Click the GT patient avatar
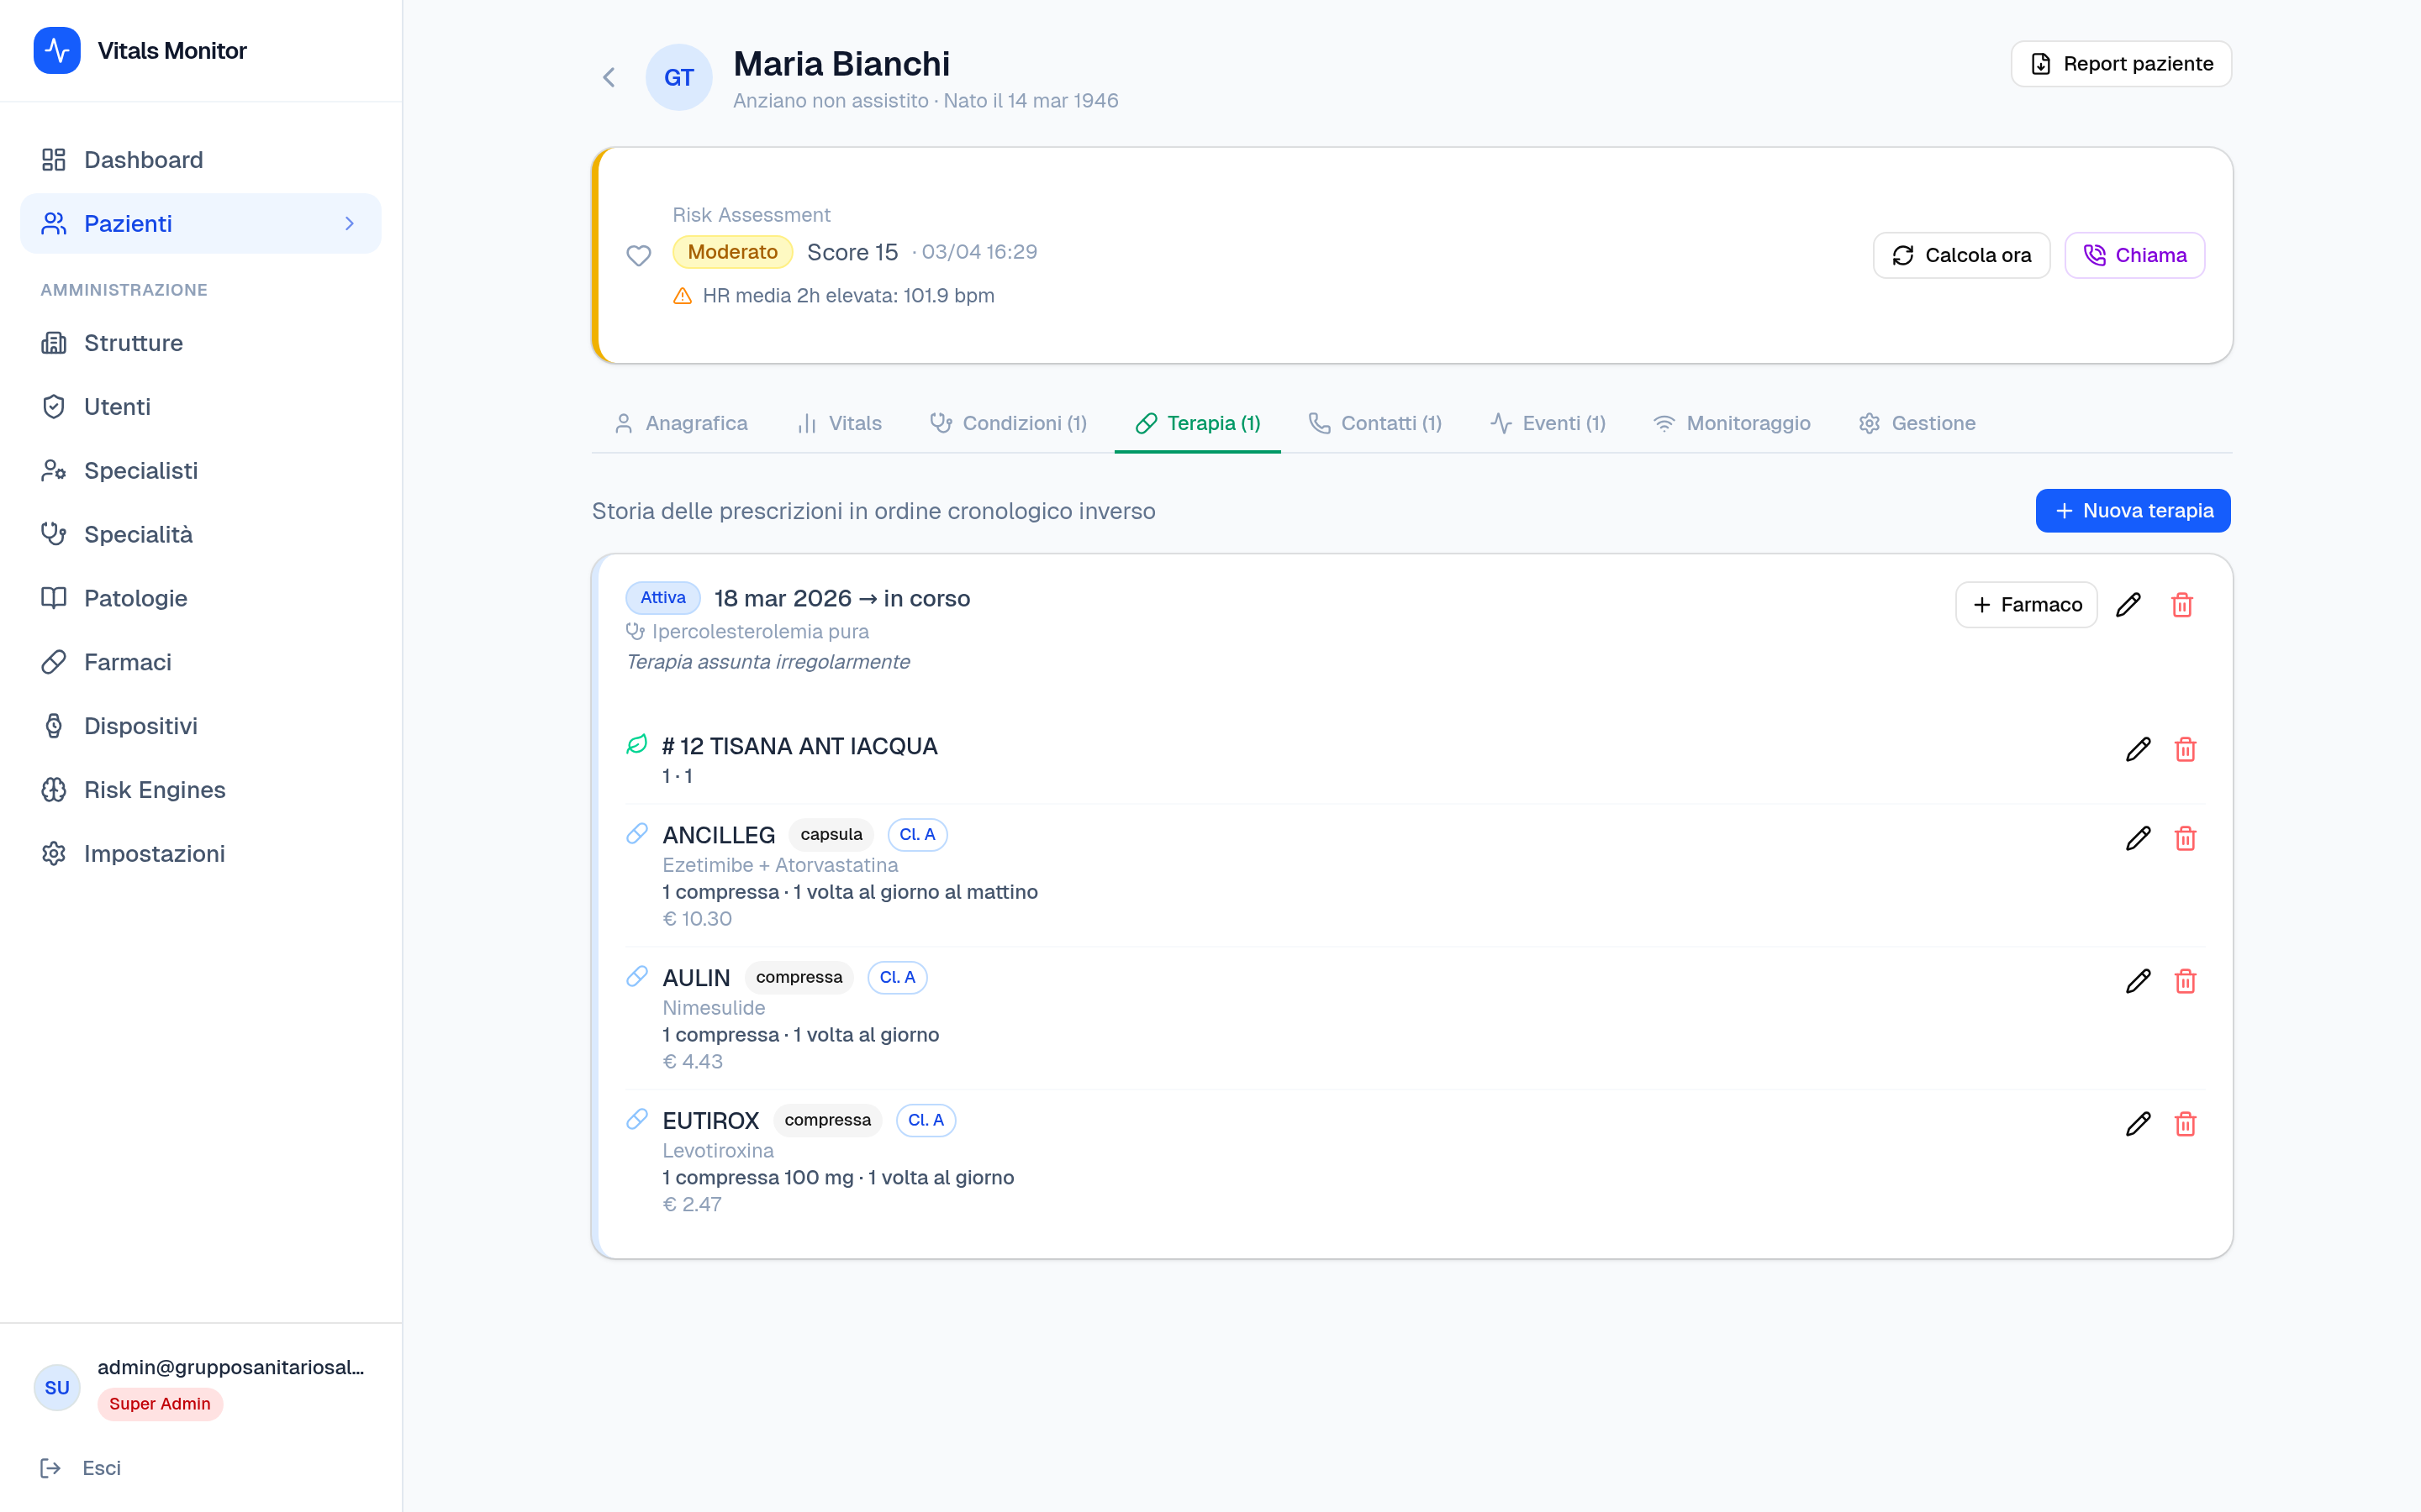Screen dimensions: 2421x1512 [678, 77]
